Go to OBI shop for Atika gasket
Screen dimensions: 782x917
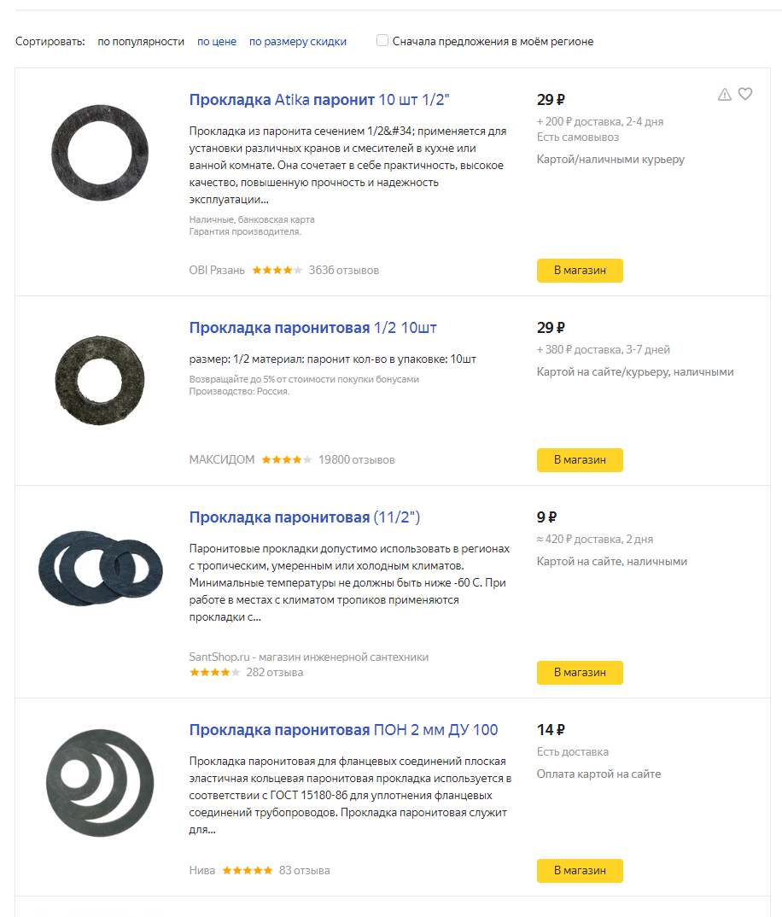tap(580, 271)
